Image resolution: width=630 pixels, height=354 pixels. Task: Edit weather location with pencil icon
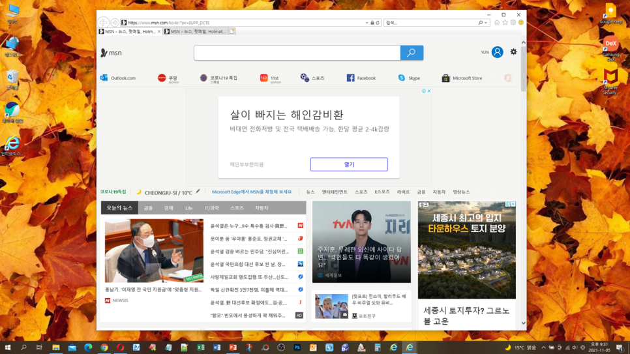[x=198, y=192]
